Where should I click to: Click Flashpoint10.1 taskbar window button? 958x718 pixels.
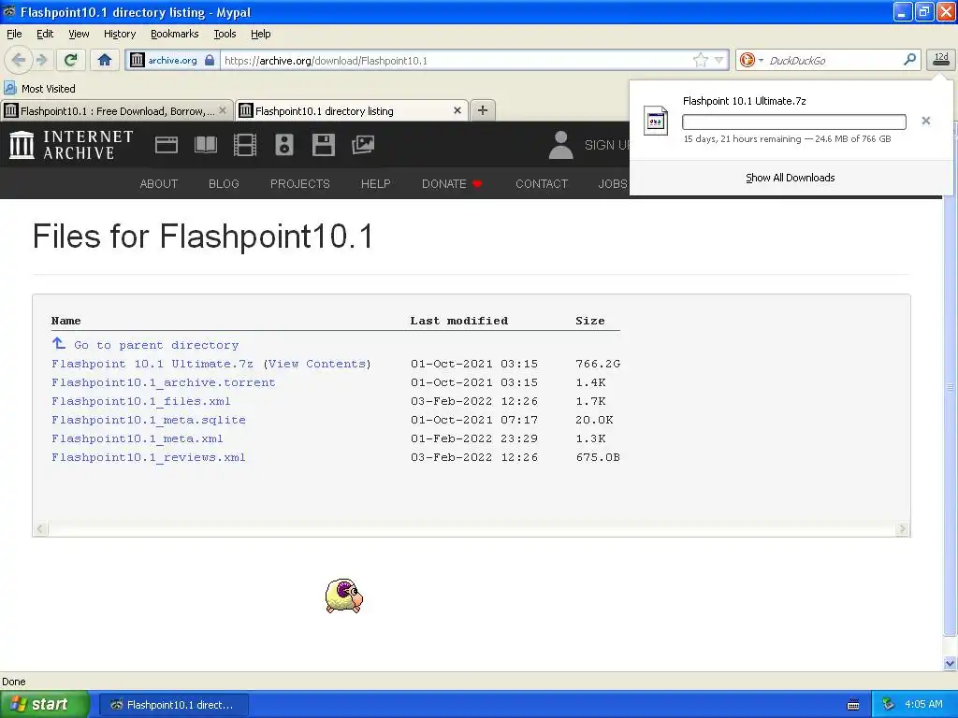coord(173,705)
